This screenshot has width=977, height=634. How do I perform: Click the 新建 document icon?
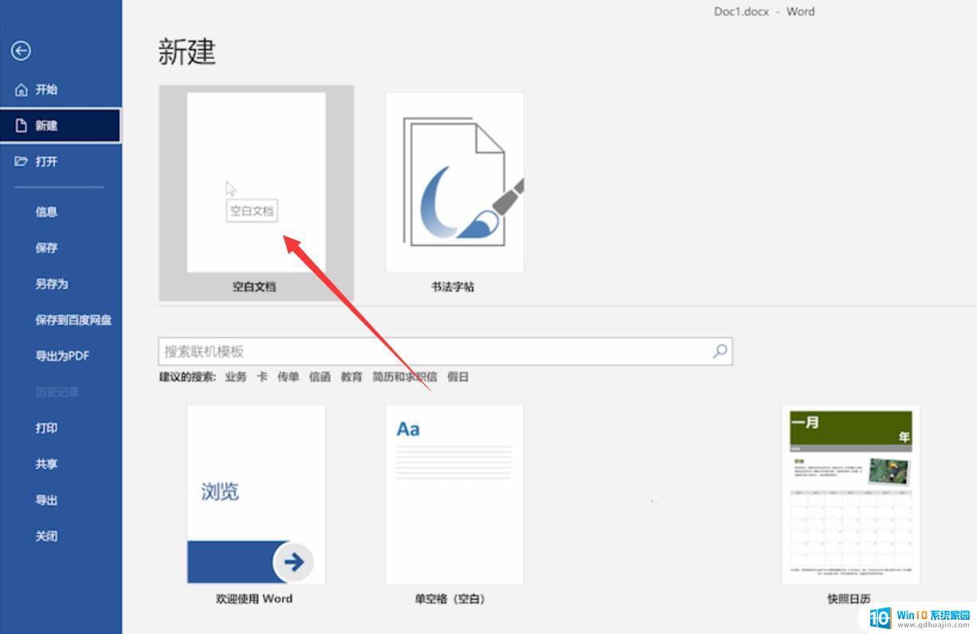coord(22,125)
